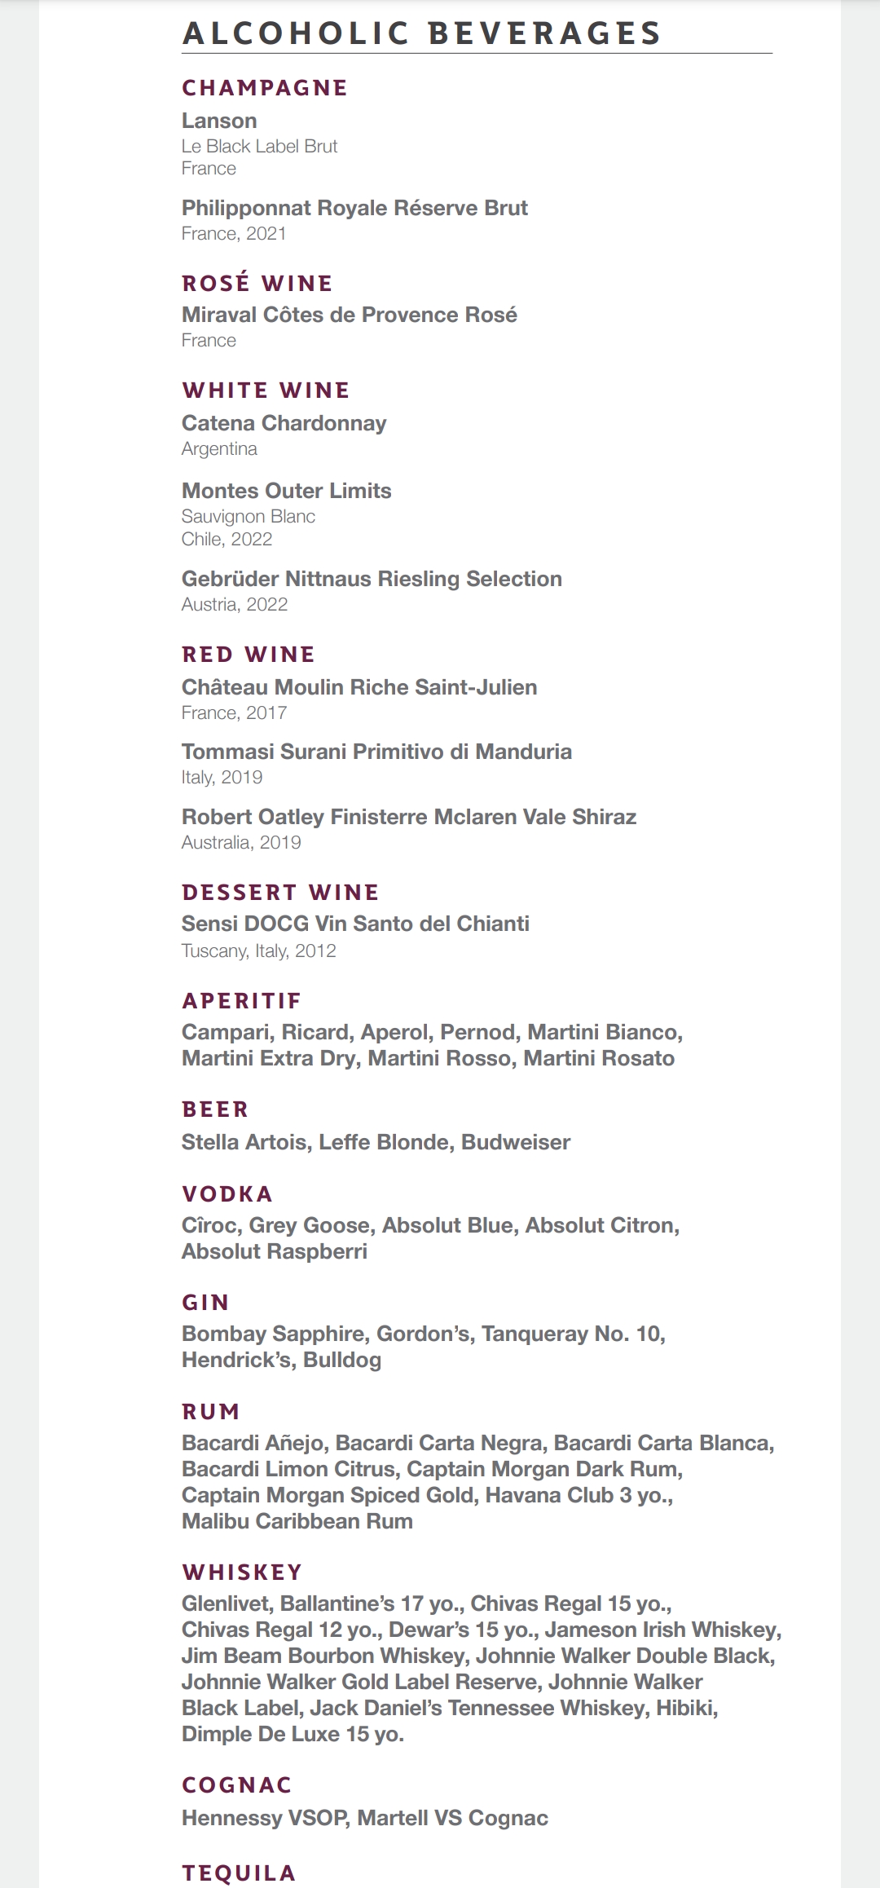Select the RED WINE heading

[x=249, y=655]
